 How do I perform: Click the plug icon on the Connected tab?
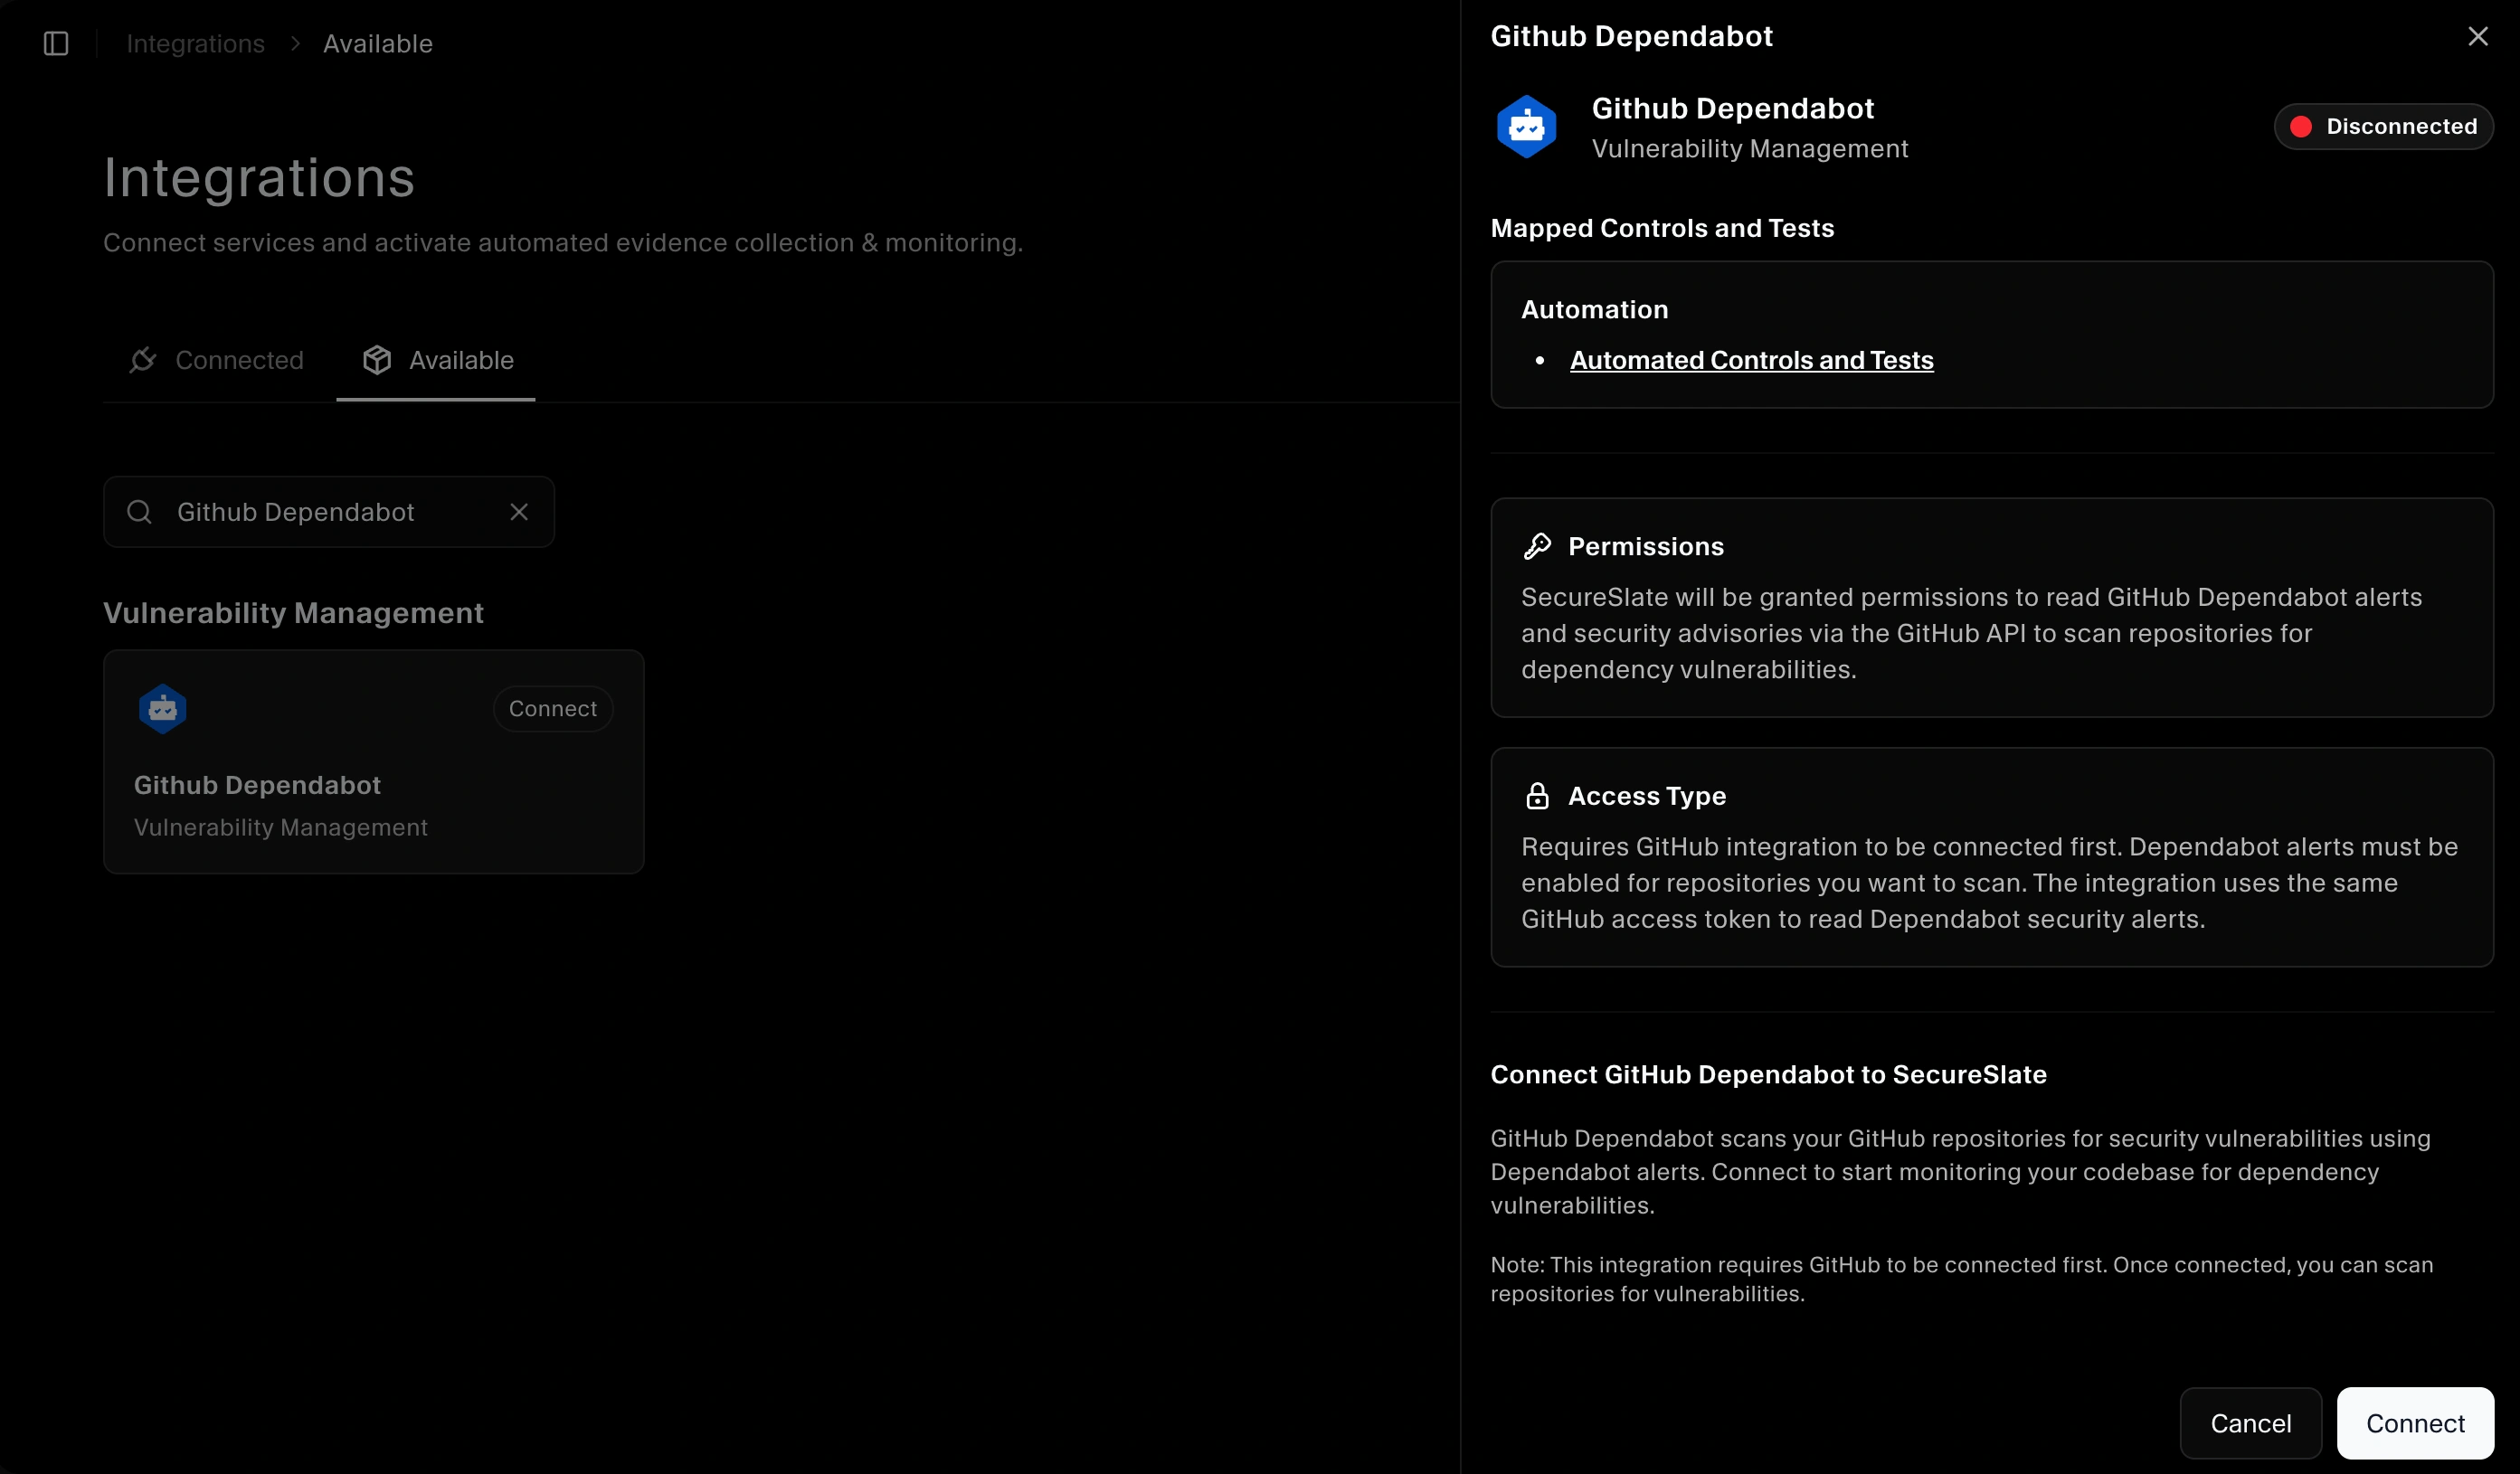pyautogui.click(x=143, y=360)
